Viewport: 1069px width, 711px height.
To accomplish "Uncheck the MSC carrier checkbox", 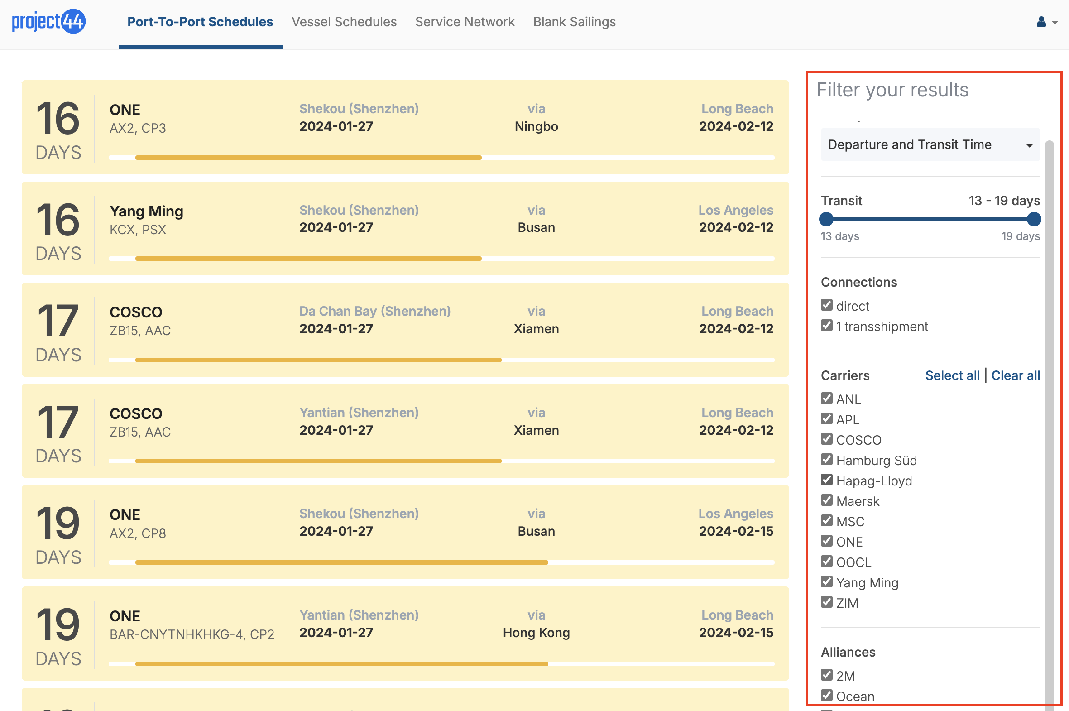I will point(826,521).
